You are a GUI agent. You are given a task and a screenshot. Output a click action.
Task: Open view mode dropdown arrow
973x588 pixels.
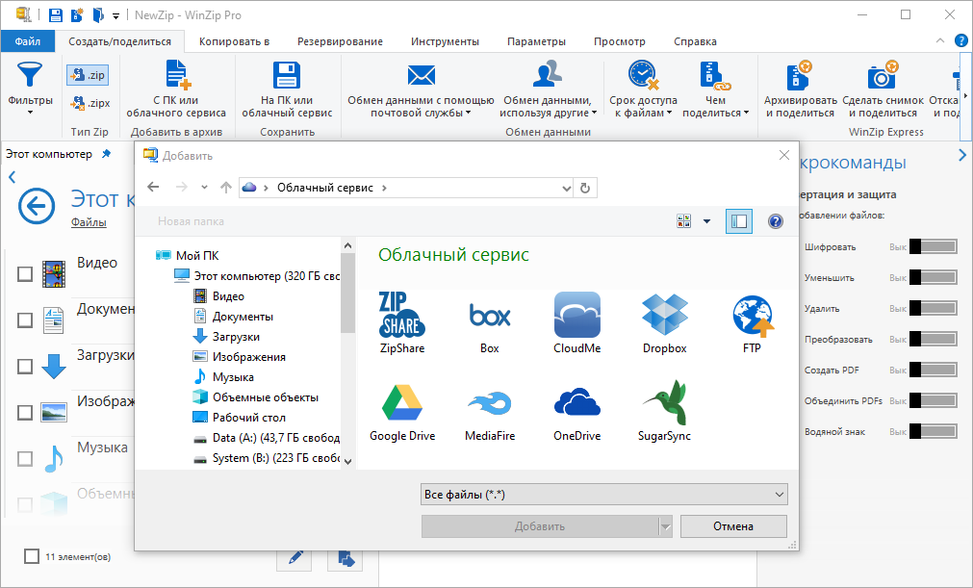[706, 221]
